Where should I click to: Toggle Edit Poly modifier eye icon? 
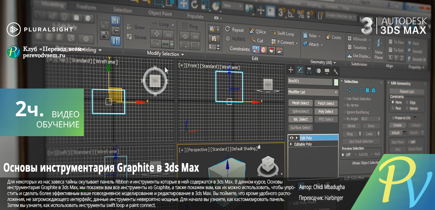[291, 138]
